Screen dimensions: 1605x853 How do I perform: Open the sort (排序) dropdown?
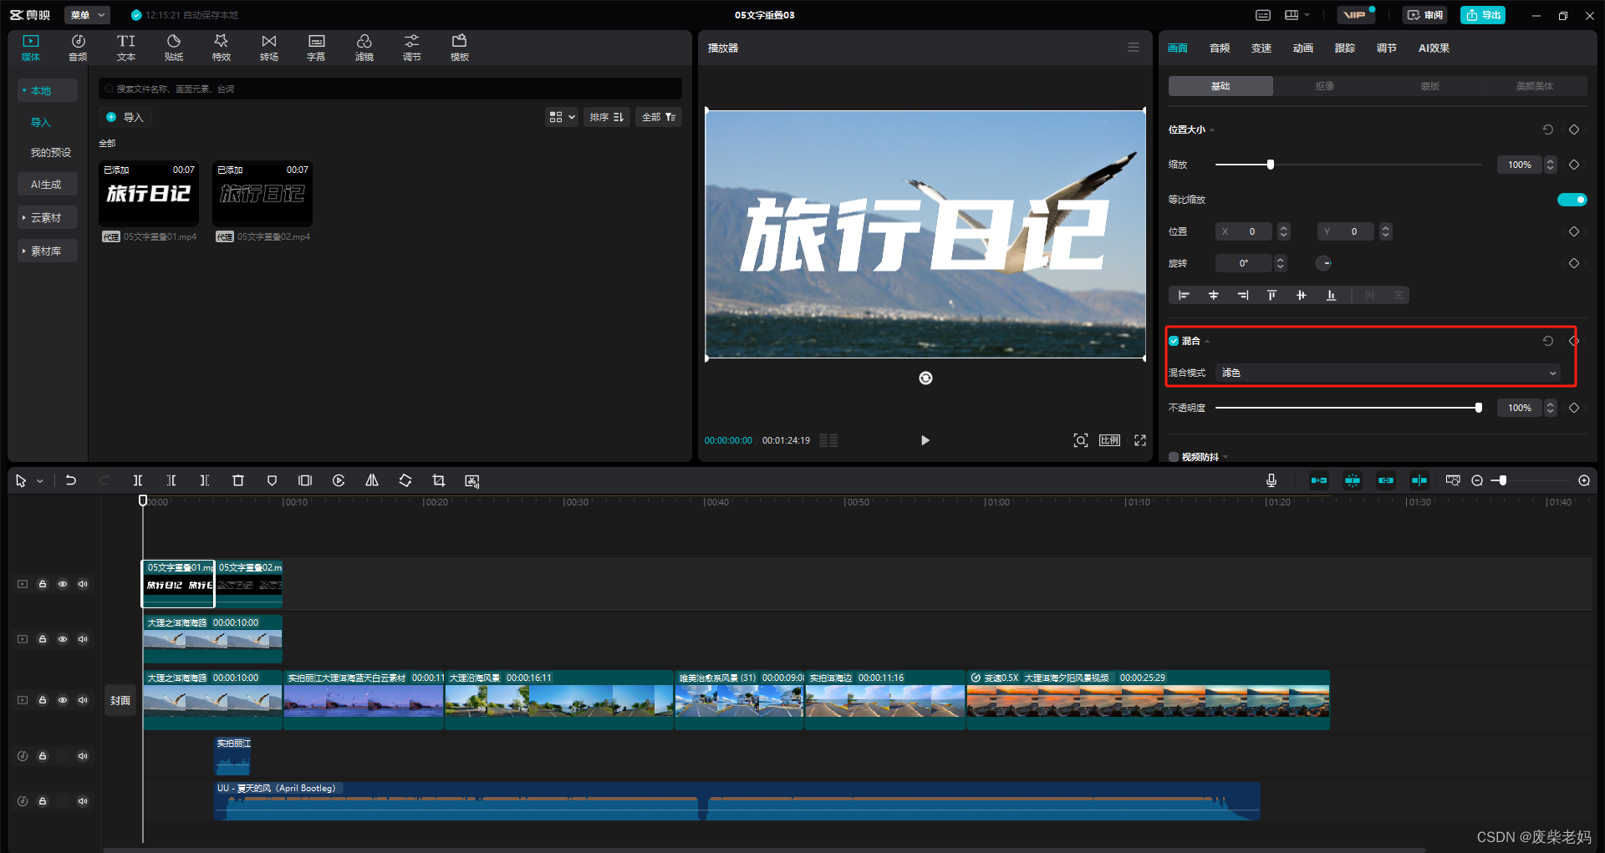pos(606,117)
